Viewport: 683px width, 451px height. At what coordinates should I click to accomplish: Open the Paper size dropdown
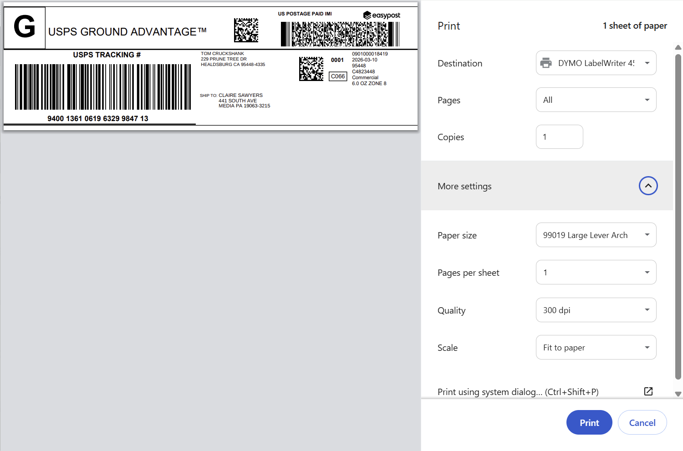point(596,235)
